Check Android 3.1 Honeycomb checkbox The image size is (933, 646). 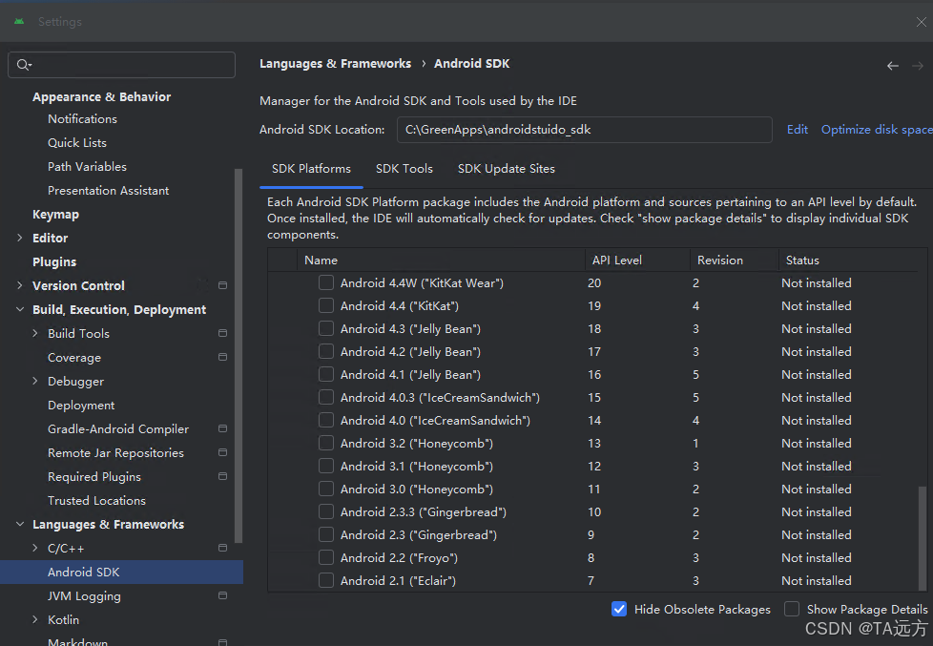(326, 467)
